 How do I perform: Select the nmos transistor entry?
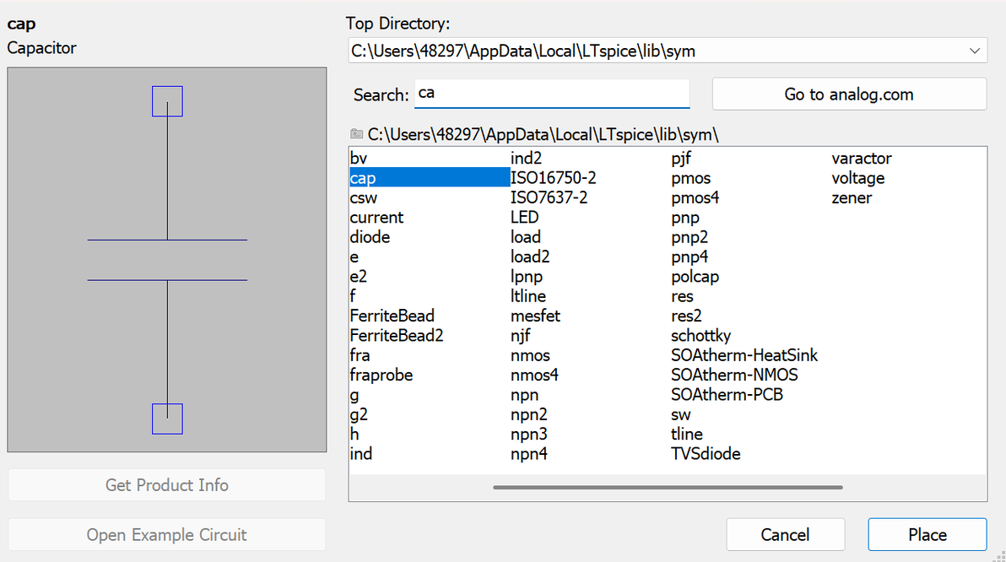click(x=530, y=355)
